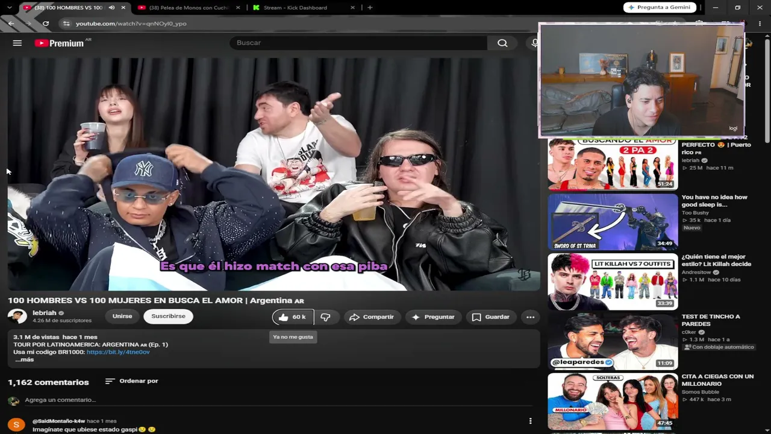This screenshot has width=771, height=434.
Task: Click the Unirse membership button
Action: [122, 316]
